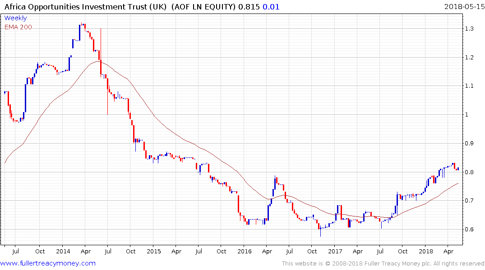Click the 0.8 price axis label
The image size is (485, 270).
[x=469, y=172]
